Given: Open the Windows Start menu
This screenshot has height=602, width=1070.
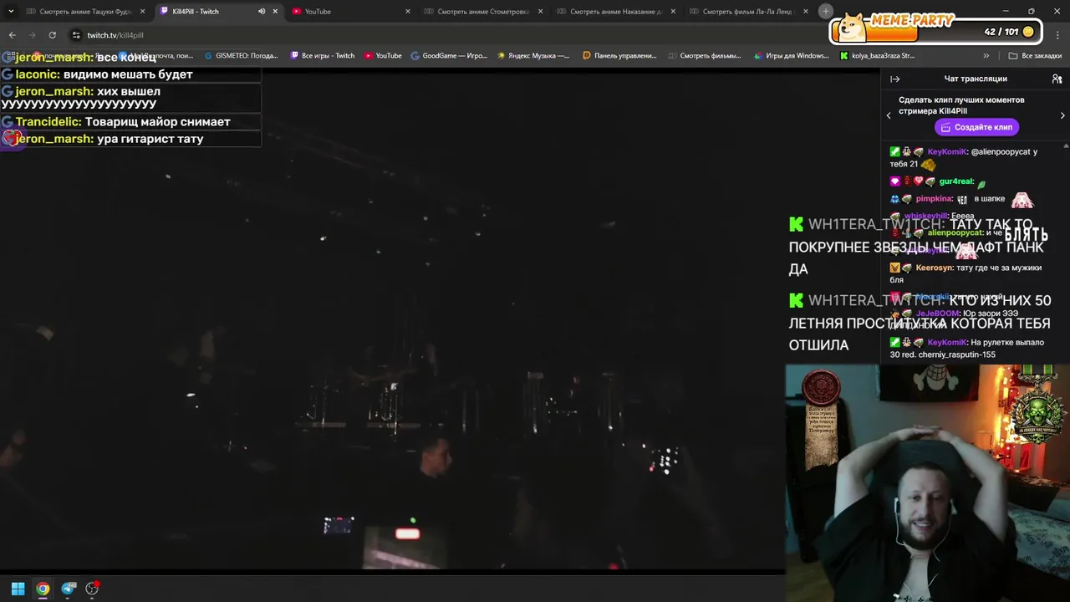Looking at the screenshot, I should coord(18,589).
